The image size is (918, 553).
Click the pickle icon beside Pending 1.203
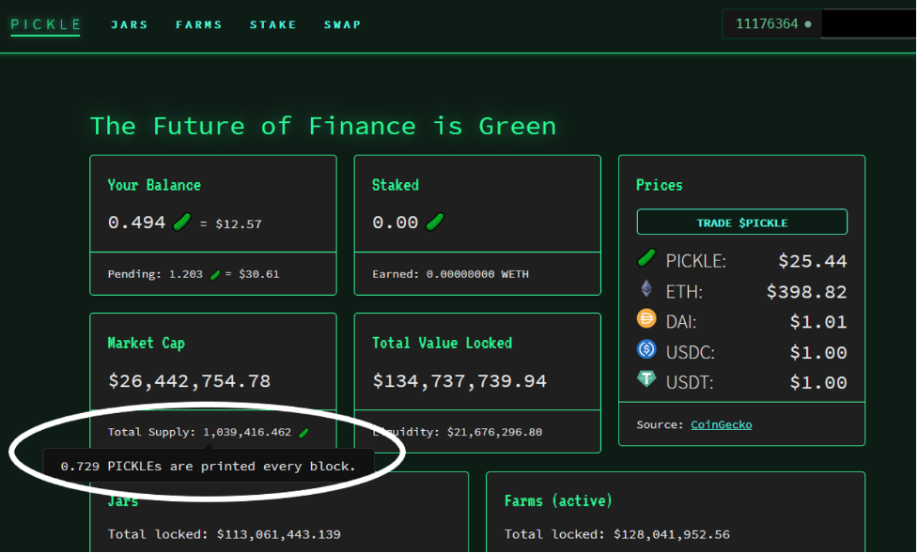[215, 274]
